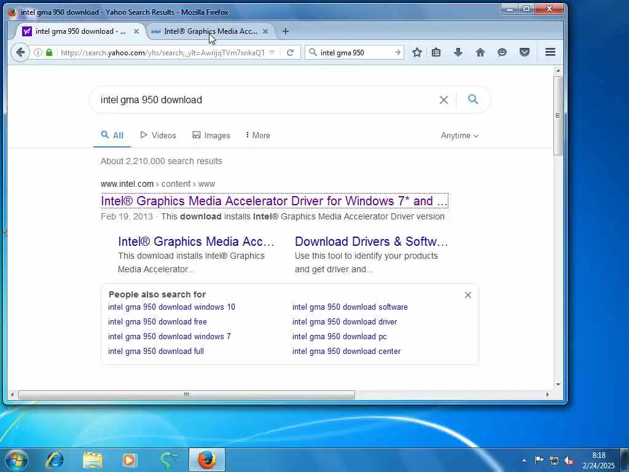
Task: Click horizontal scrollbar right arrow
Action: click(x=547, y=395)
